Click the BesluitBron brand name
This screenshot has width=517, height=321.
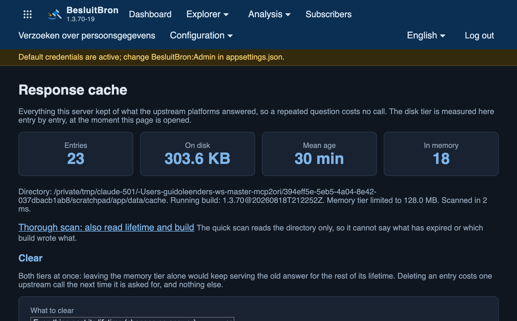92,10
